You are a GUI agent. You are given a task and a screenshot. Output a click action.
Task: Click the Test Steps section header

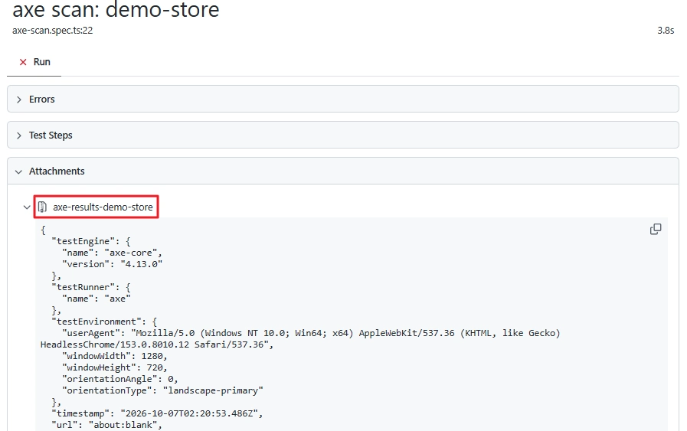343,135
